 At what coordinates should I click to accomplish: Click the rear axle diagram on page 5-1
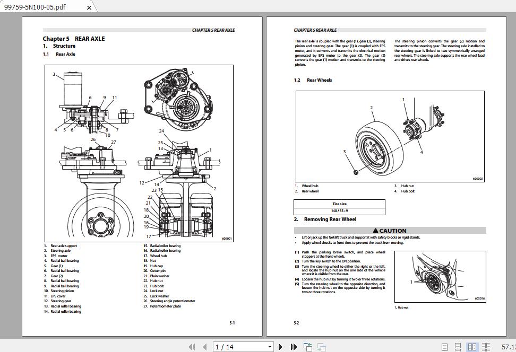[138, 151]
